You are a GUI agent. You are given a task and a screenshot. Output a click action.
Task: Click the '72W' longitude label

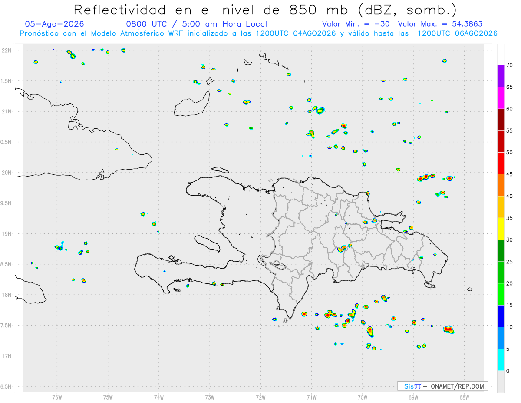pos(260,397)
